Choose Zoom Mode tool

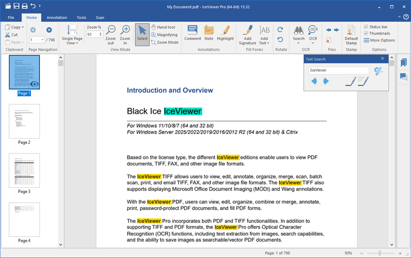point(165,42)
